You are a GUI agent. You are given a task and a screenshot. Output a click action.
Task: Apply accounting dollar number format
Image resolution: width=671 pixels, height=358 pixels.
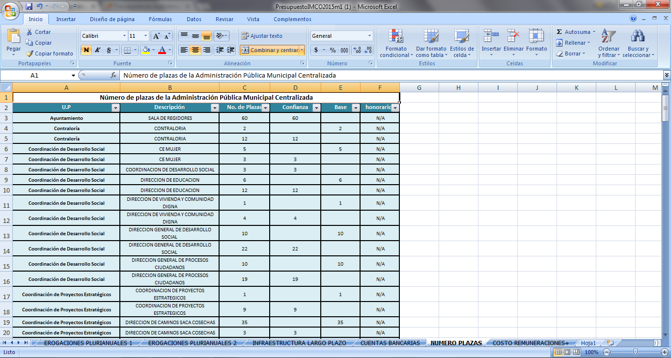(316, 50)
